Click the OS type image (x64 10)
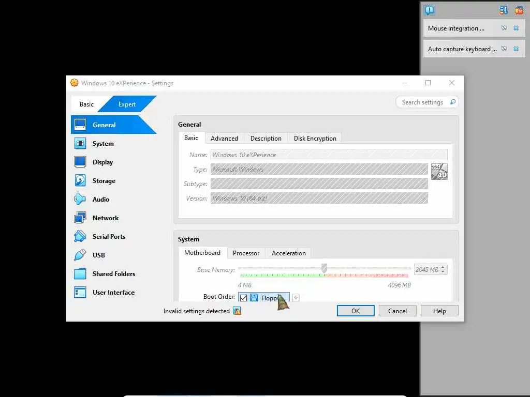Screen dimensions: 530x397 439,172
